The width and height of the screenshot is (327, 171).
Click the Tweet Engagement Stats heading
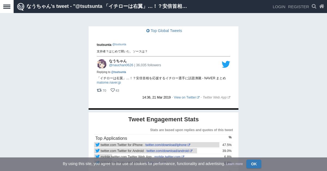point(163,119)
